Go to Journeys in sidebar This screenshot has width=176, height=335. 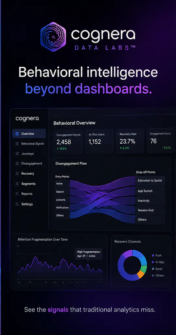pyautogui.click(x=27, y=154)
